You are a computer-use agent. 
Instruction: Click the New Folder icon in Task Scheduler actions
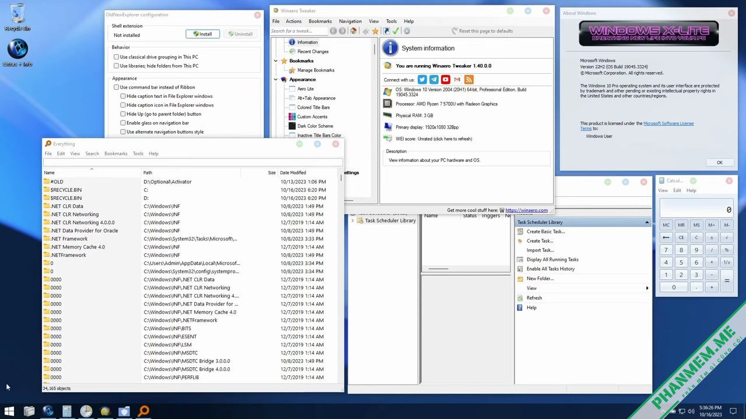coord(520,279)
